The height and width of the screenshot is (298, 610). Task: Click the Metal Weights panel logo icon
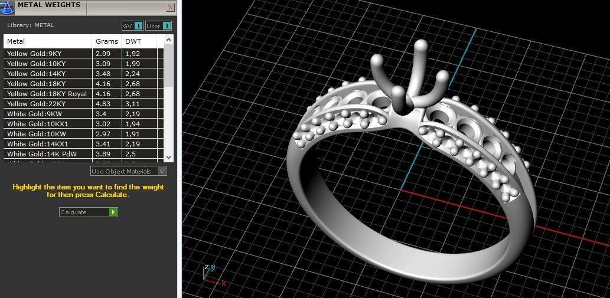pyautogui.click(x=7, y=8)
